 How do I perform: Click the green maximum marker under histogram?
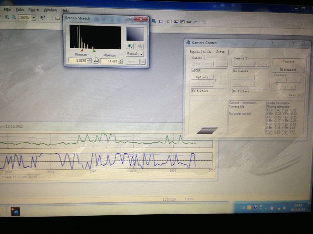pyautogui.click(x=94, y=51)
